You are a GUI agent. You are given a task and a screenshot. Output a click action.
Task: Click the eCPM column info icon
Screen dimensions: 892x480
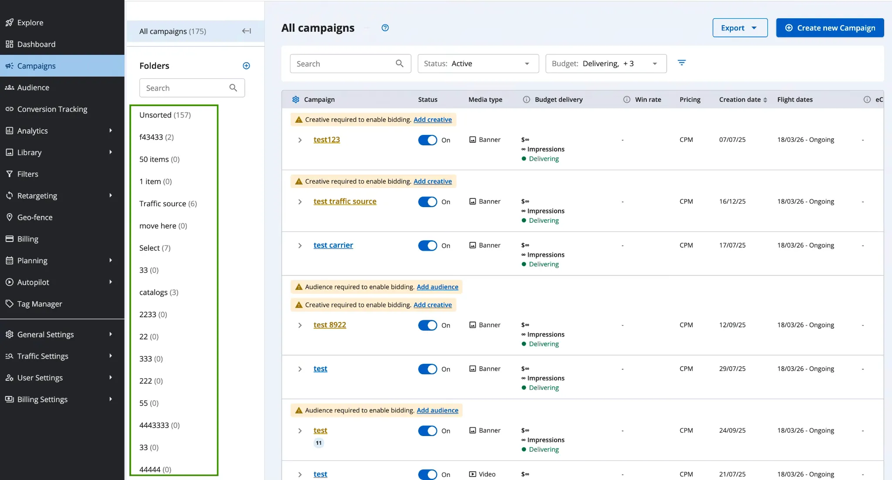click(x=867, y=100)
